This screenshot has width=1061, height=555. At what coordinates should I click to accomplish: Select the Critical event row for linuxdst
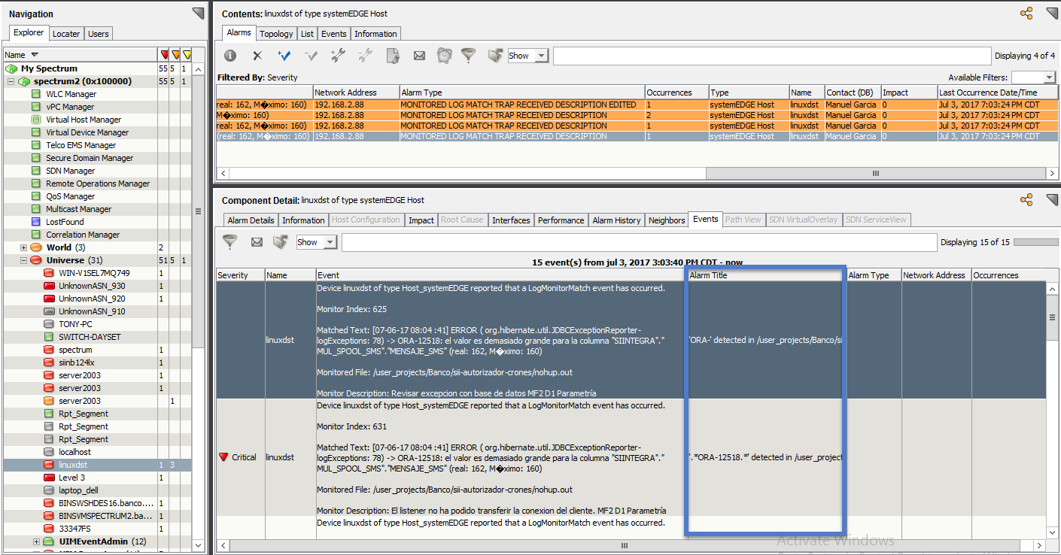click(x=631, y=457)
